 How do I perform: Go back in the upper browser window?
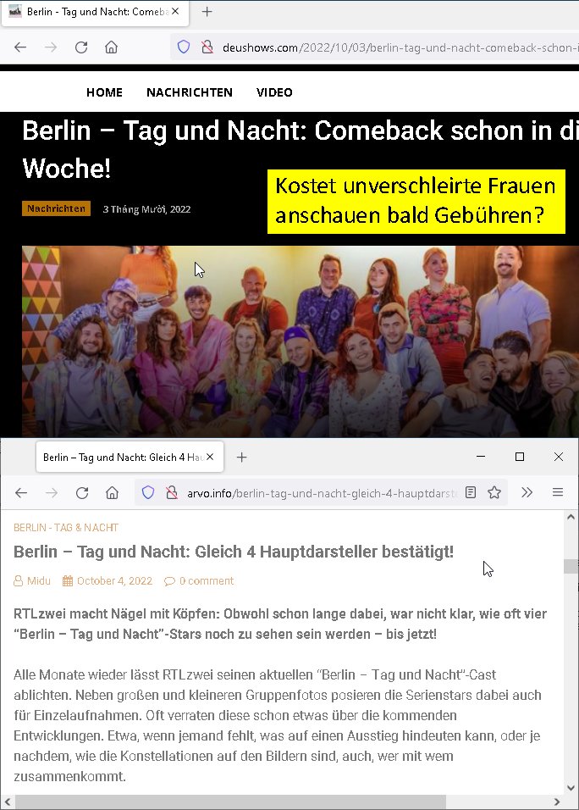coord(20,47)
